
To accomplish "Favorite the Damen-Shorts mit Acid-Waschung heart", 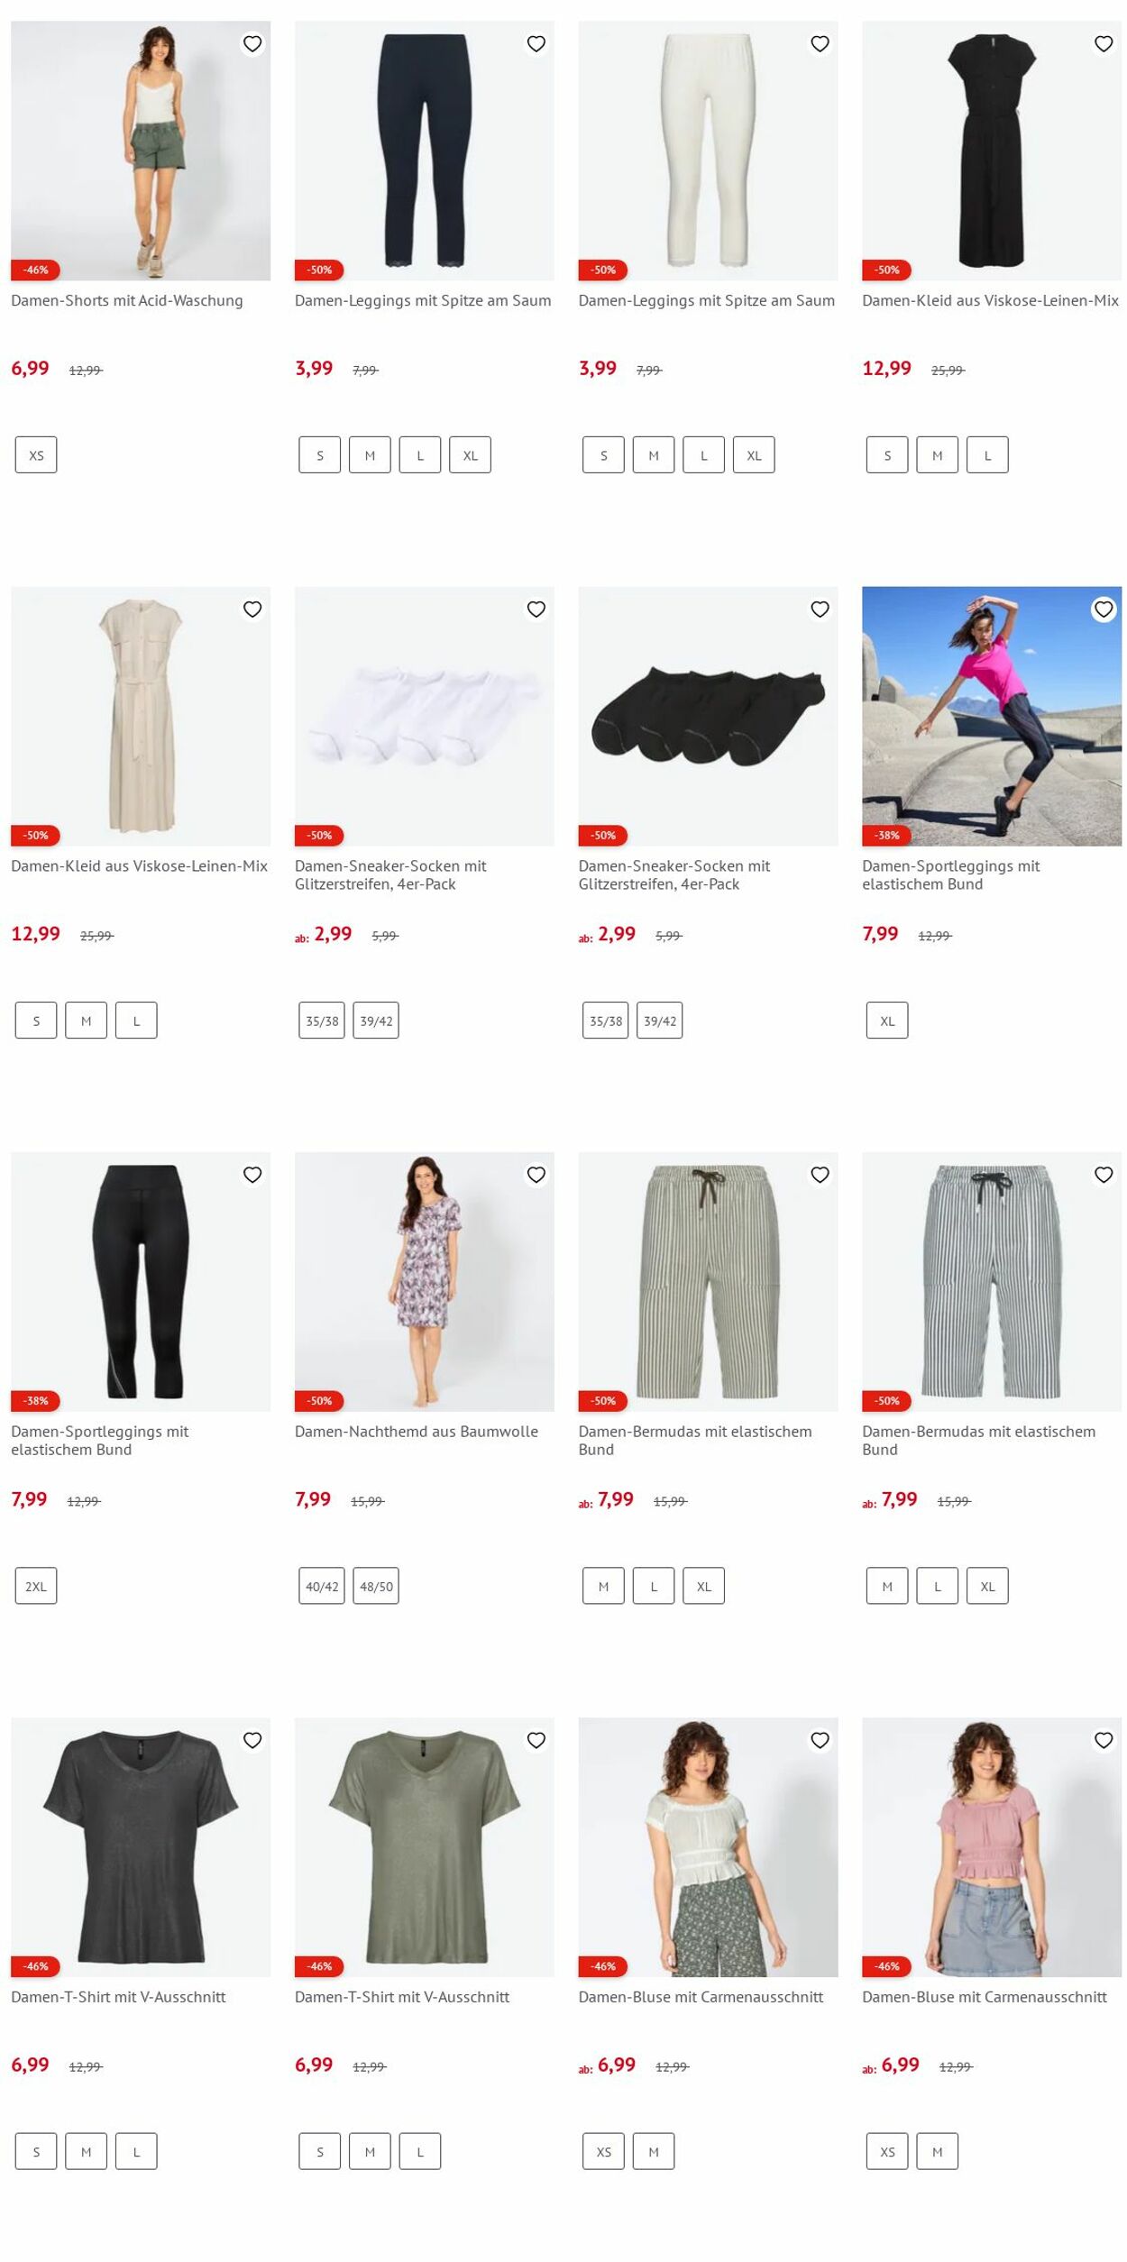I will (x=252, y=43).
